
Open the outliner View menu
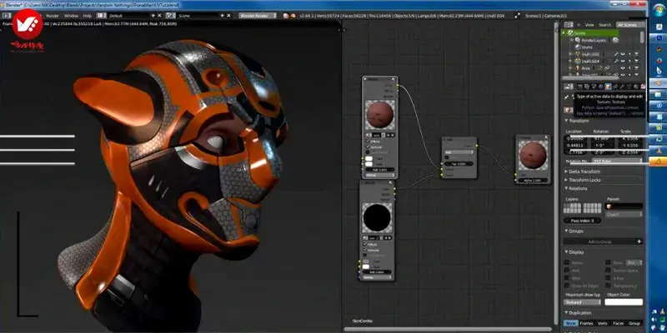pyautogui.click(x=589, y=25)
